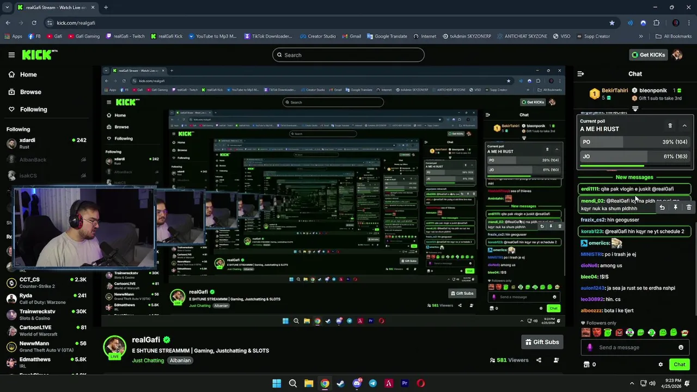This screenshot has width=697, height=392.
Task: Click user icon beside share button
Action: point(556,360)
